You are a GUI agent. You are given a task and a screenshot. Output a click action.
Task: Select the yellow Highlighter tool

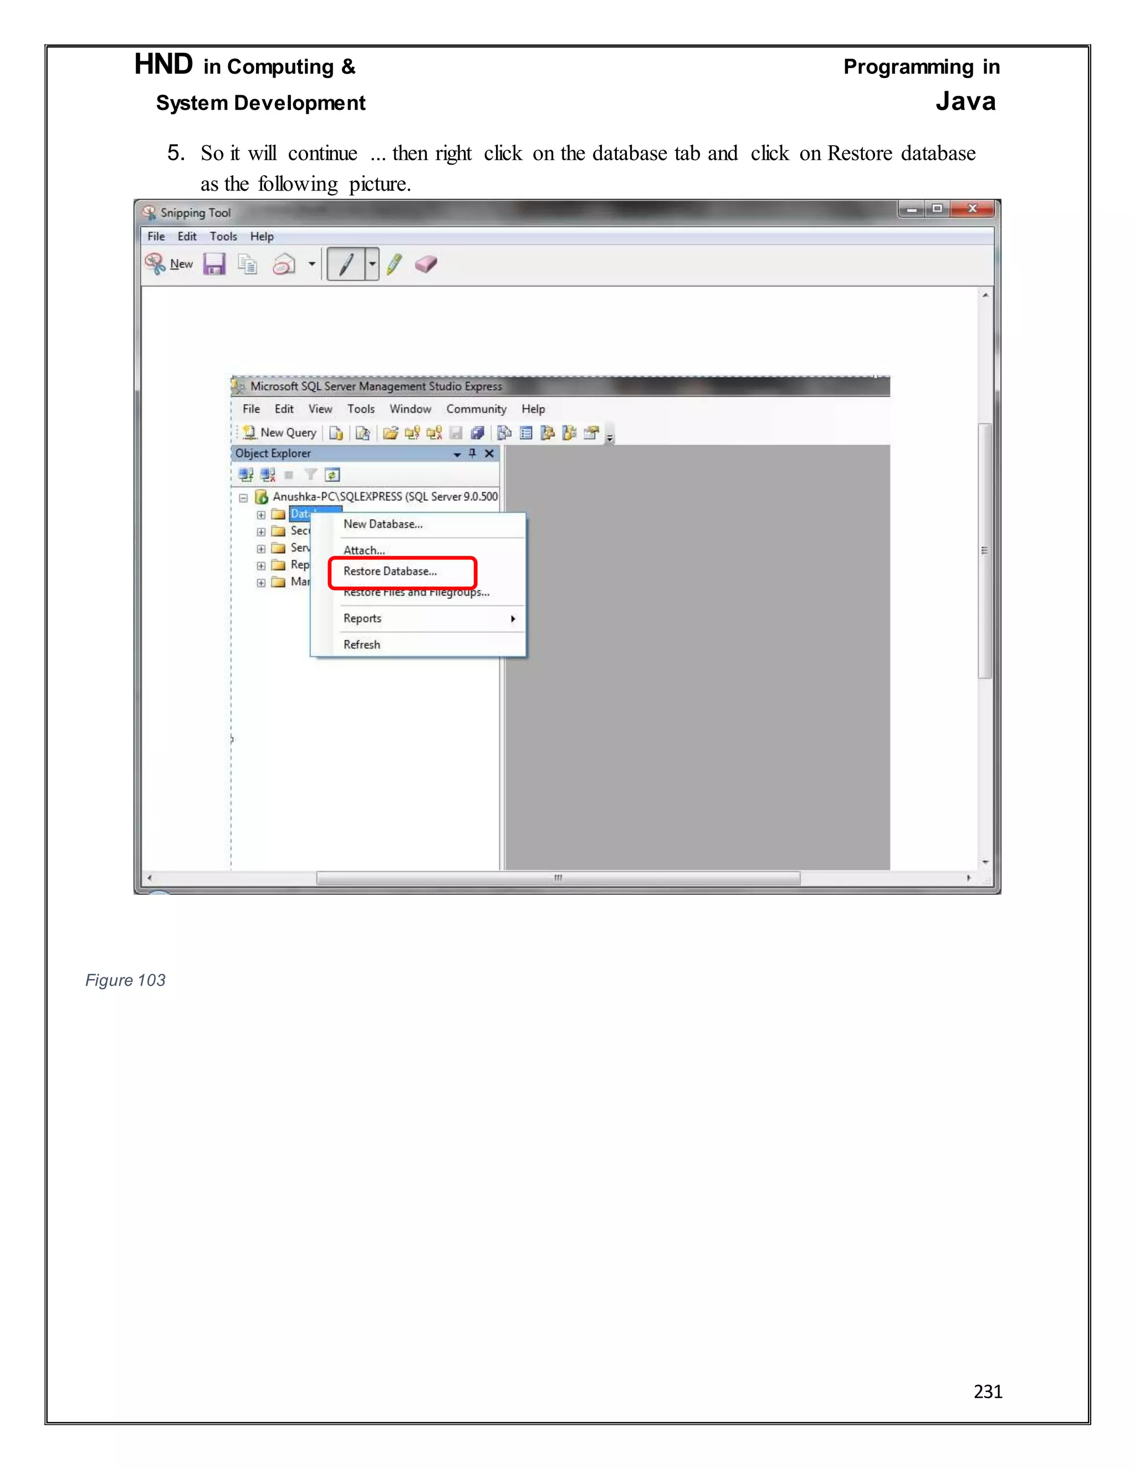point(394,264)
